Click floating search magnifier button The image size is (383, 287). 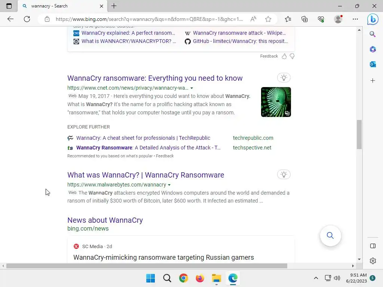click(x=330, y=235)
